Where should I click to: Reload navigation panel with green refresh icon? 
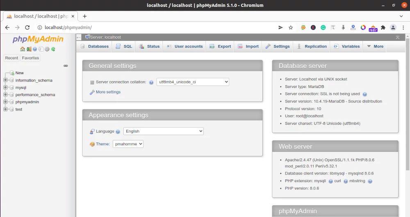53,49
